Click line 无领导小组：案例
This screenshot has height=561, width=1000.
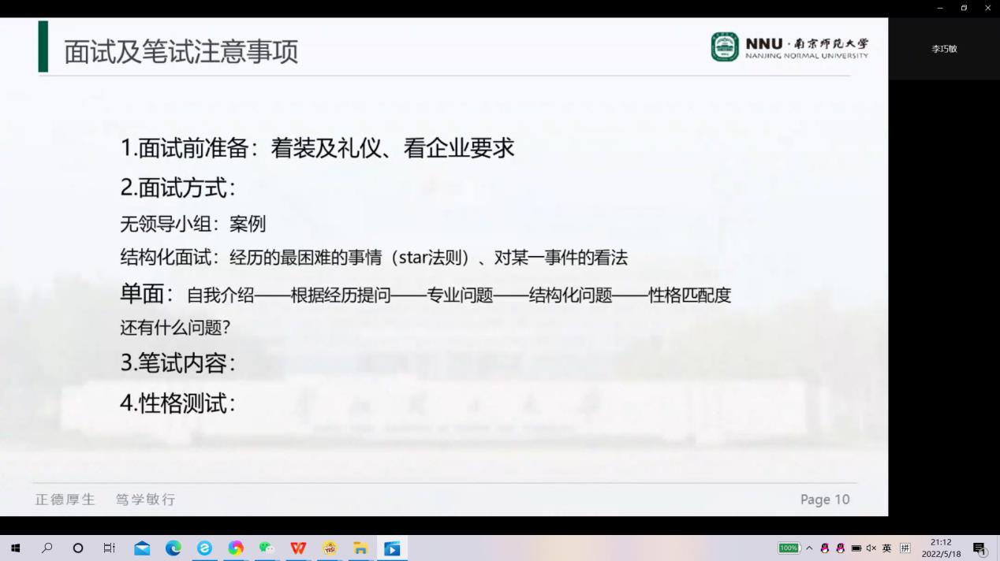coord(193,224)
